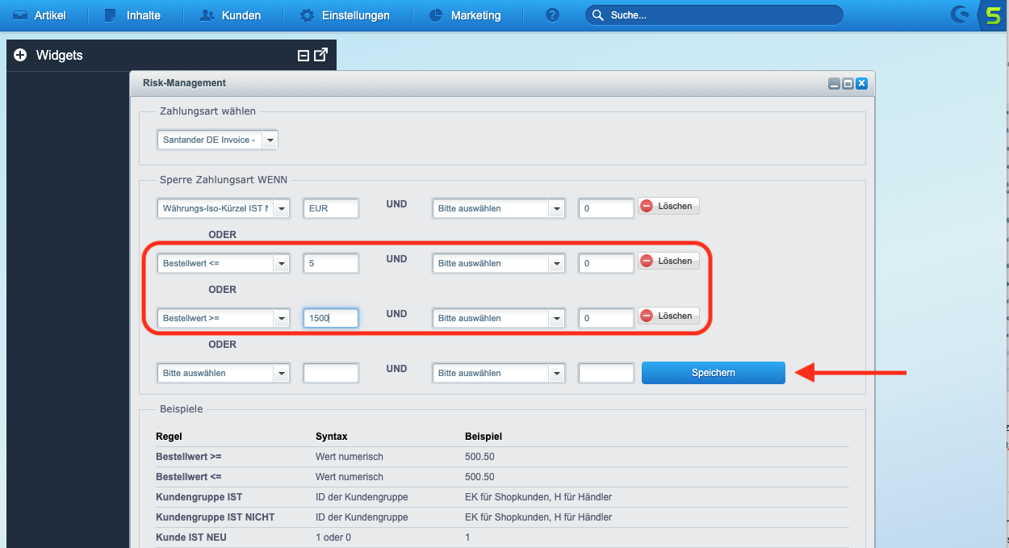Open the Marketing menu
Image resolution: width=1009 pixels, height=548 pixels.
(464, 15)
